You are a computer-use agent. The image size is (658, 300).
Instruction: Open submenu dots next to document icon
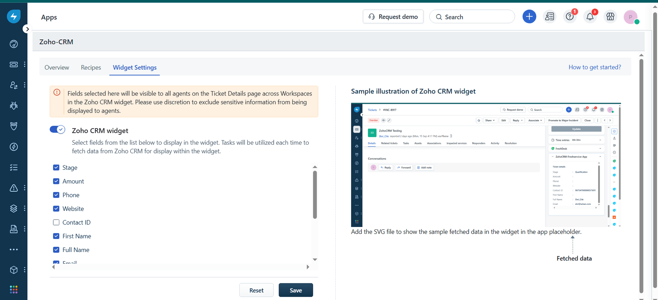point(24,229)
